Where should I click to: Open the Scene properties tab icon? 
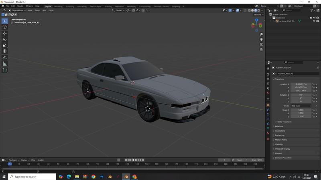268,88
